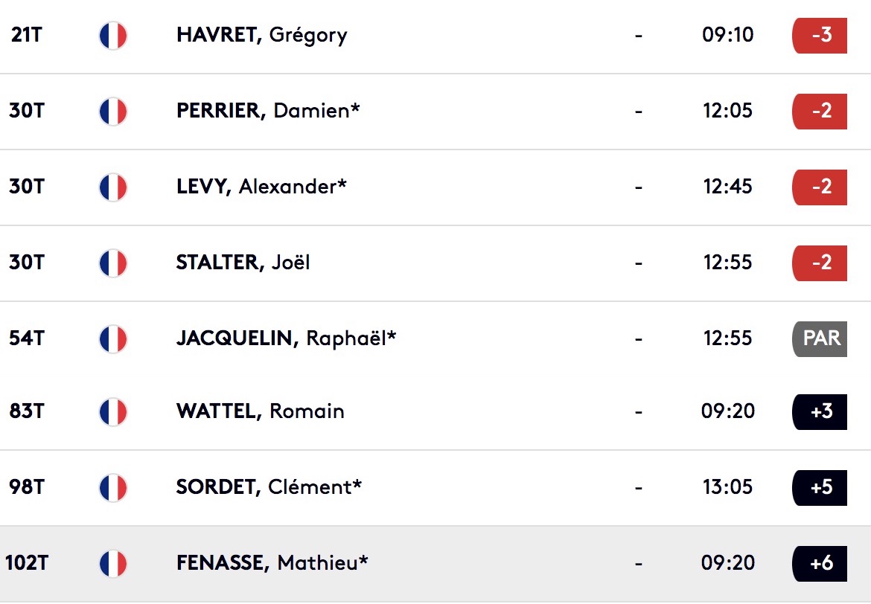The width and height of the screenshot is (871, 604).
Task: Click the French flag beside WATTEL, Romain
Action: coord(113,412)
